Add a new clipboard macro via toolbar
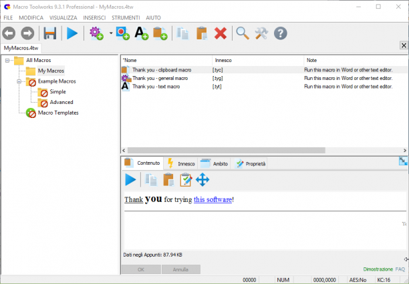The height and width of the screenshot is (284, 409). click(x=160, y=33)
